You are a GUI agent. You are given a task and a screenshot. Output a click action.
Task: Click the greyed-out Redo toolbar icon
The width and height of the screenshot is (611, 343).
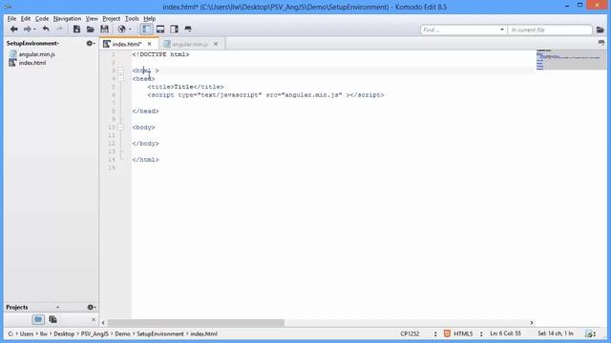[x=59, y=30]
